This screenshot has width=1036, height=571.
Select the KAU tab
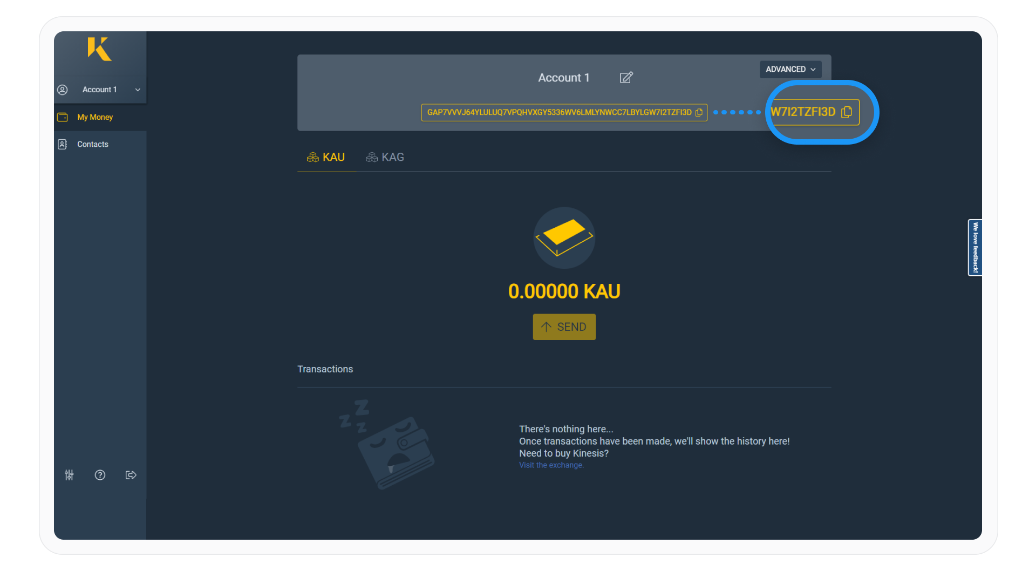tap(326, 157)
